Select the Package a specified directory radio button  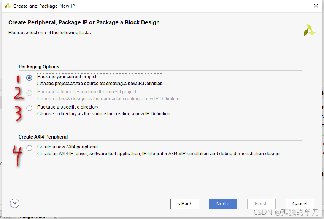[29, 108]
